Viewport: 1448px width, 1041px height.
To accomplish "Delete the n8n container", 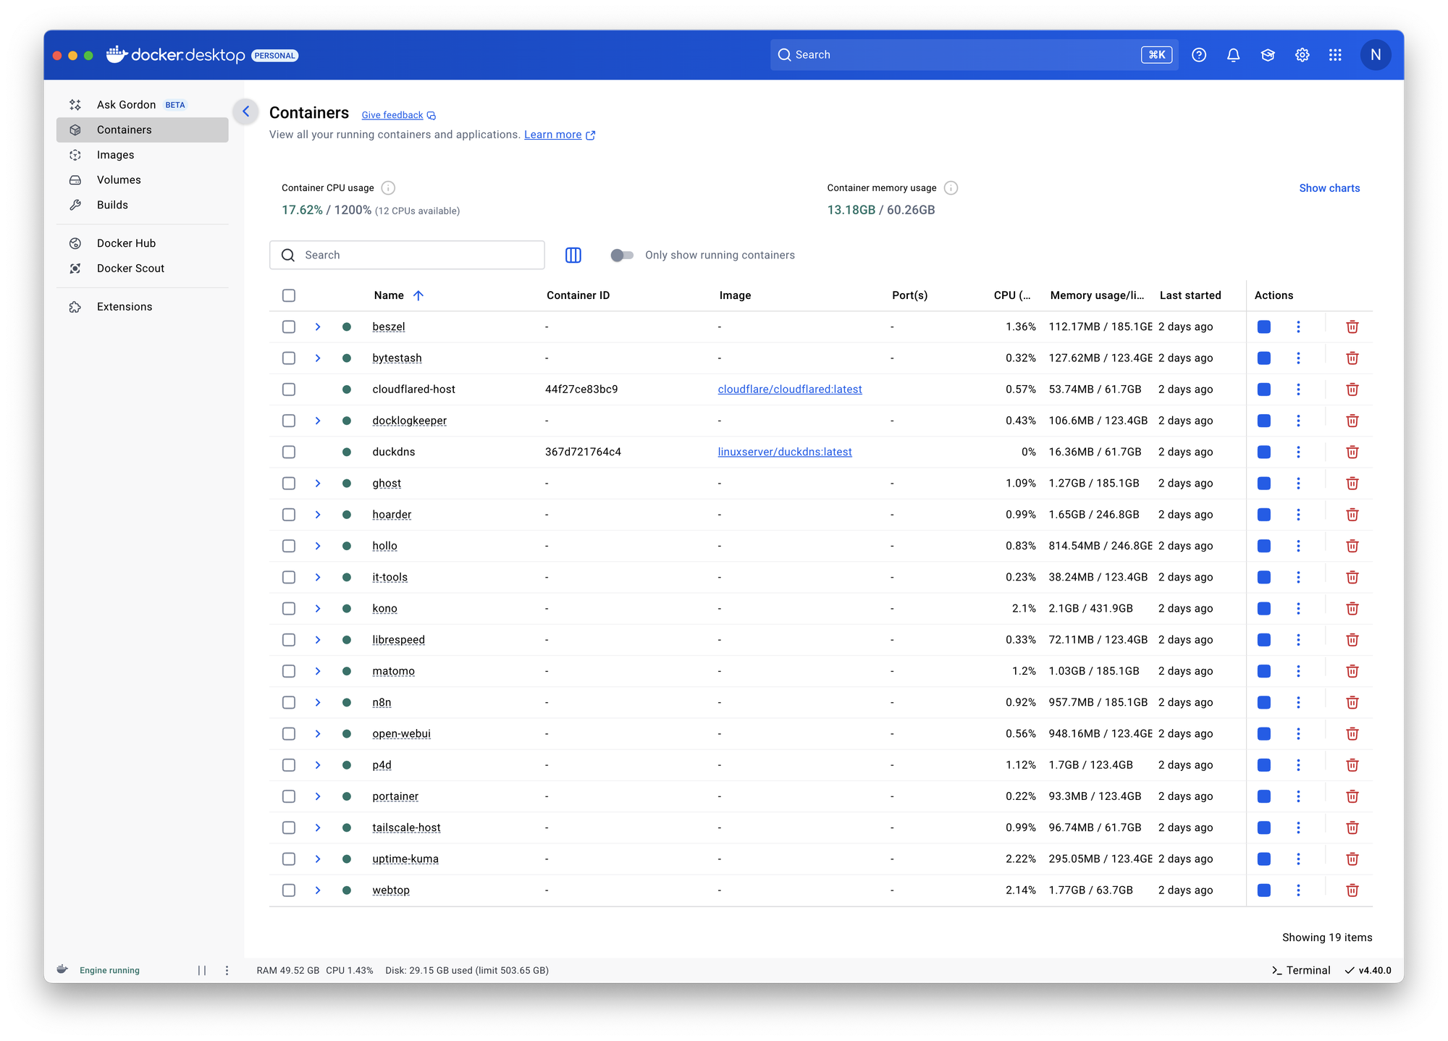I will 1352,702.
